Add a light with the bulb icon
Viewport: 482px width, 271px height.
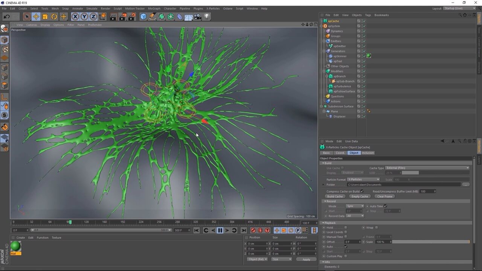point(207,17)
